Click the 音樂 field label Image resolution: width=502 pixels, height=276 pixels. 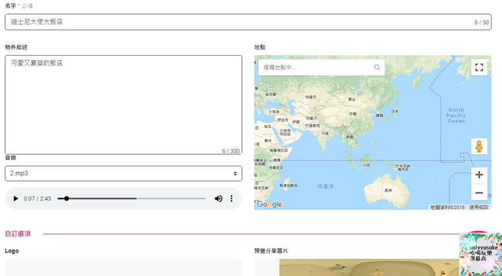10,157
